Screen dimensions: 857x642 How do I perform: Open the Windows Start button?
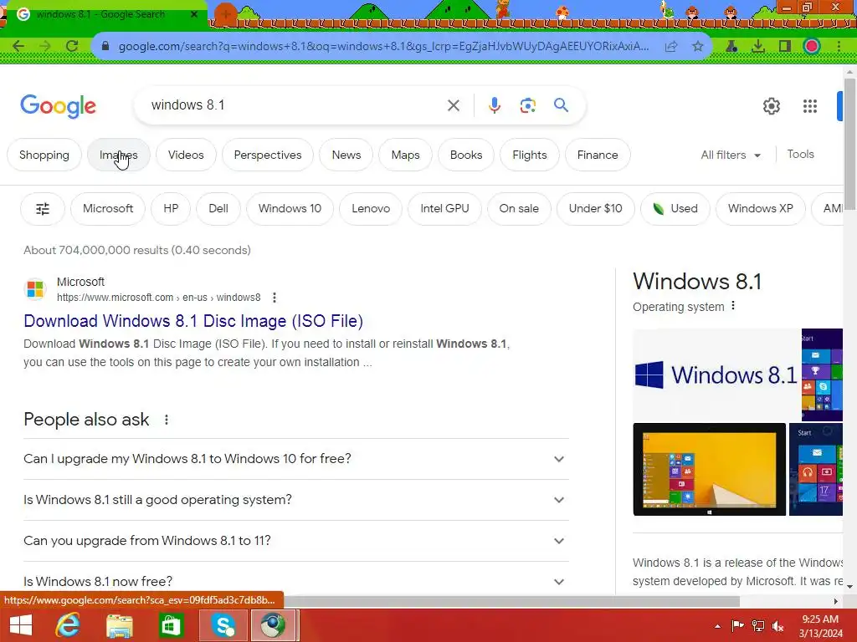click(21, 625)
